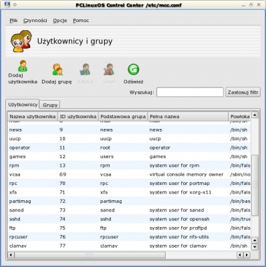The width and height of the screenshot is (266, 267).
Task: Select the 'uucp' user row
Action: click(129, 139)
